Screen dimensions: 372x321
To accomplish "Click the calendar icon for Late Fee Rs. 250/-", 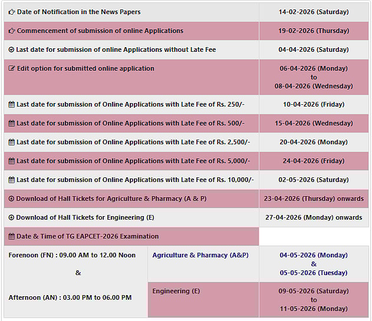I will click(x=11, y=105).
